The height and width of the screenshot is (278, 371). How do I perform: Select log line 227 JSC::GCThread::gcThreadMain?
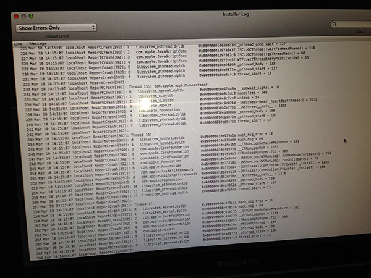(x=163, y=56)
